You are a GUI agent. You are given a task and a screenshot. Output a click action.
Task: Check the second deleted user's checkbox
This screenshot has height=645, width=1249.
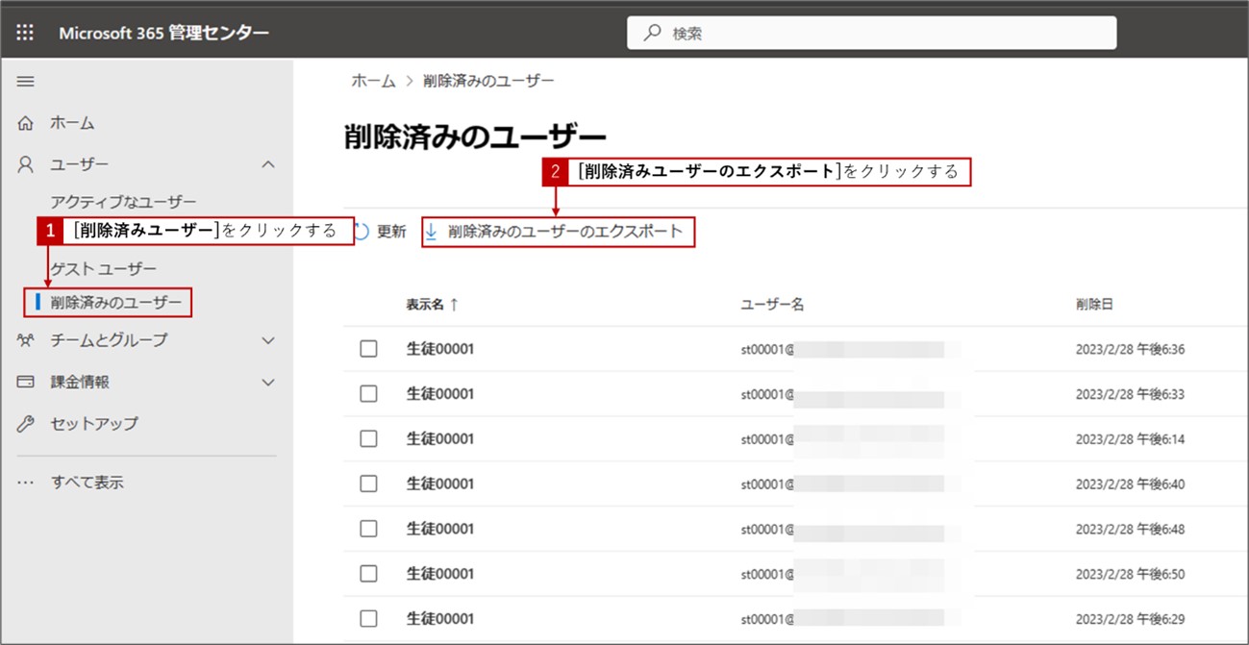[x=368, y=393]
